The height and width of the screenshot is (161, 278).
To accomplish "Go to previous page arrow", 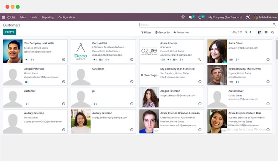I will coord(246,32).
